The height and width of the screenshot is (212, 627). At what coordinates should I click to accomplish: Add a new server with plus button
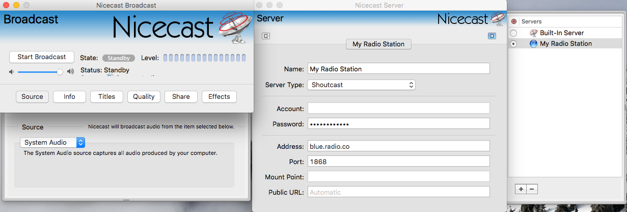click(x=521, y=189)
